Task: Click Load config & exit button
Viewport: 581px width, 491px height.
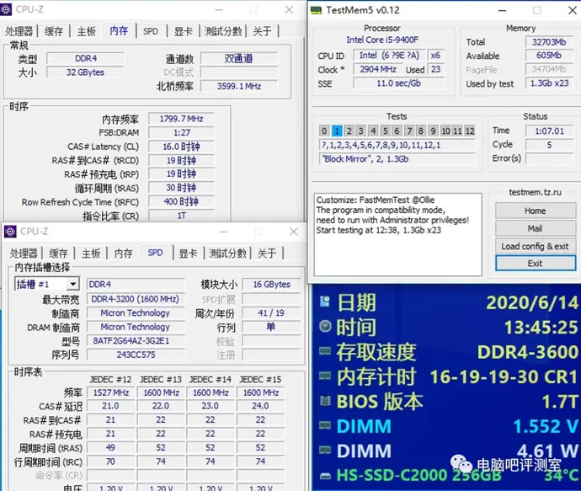Action: click(535, 246)
